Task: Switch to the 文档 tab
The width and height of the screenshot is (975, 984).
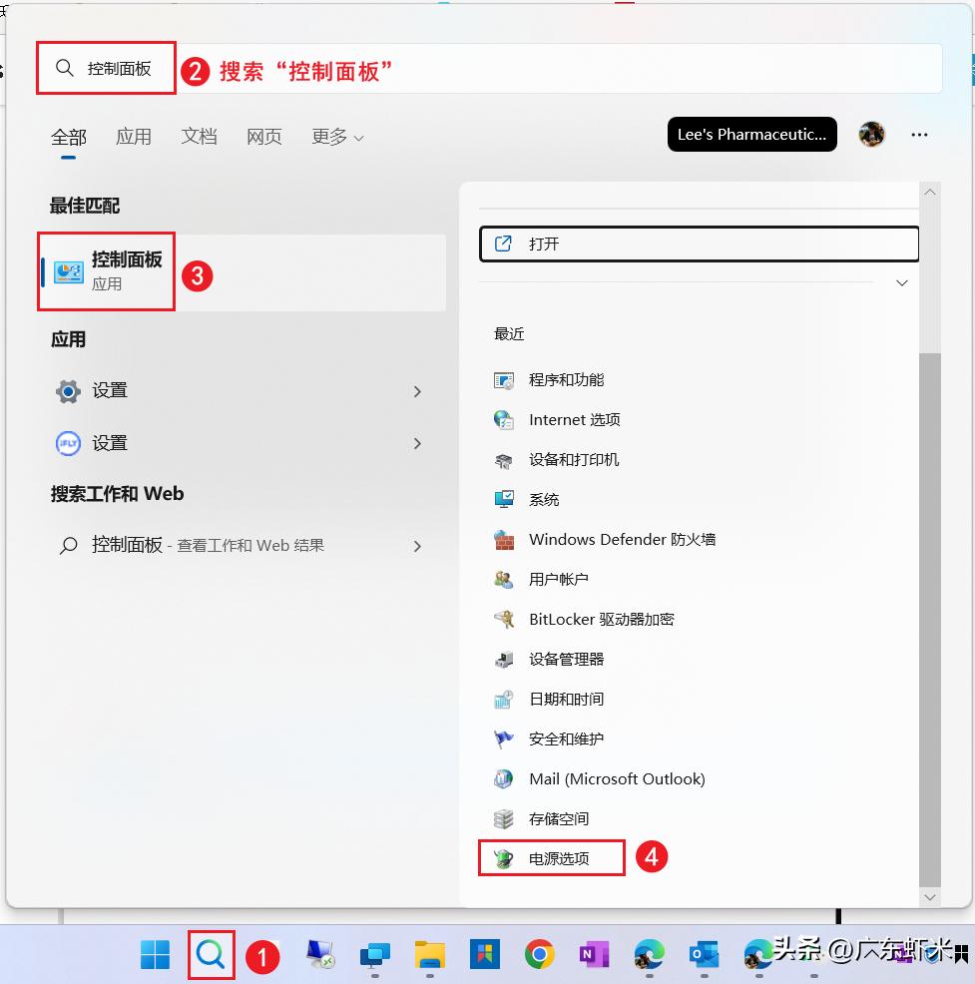Action: pos(199,137)
